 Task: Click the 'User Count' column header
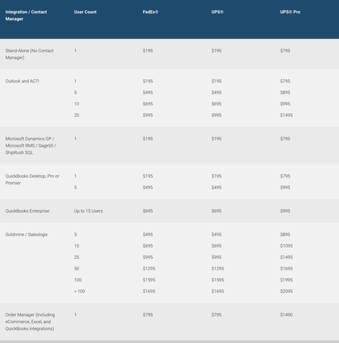coord(85,12)
